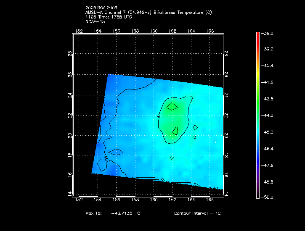
Task: Click the green section of the color bar
Action: click(258, 99)
